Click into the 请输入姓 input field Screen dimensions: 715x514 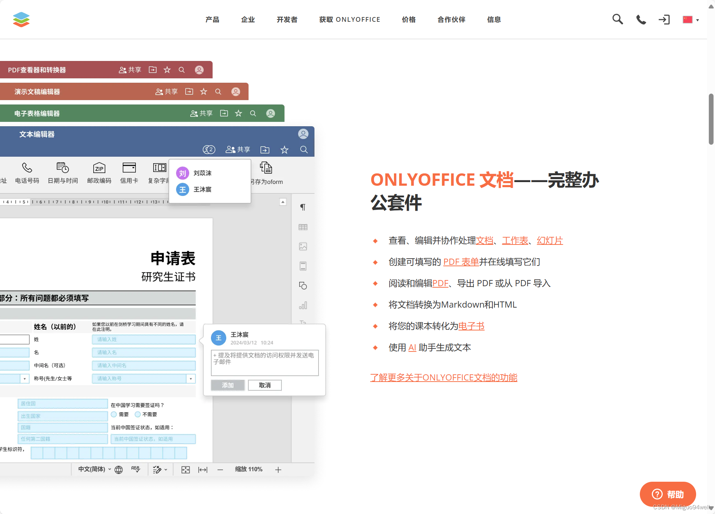coord(143,340)
